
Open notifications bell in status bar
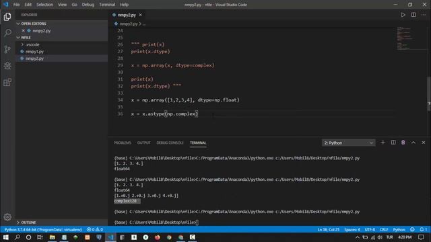(x=424, y=229)
